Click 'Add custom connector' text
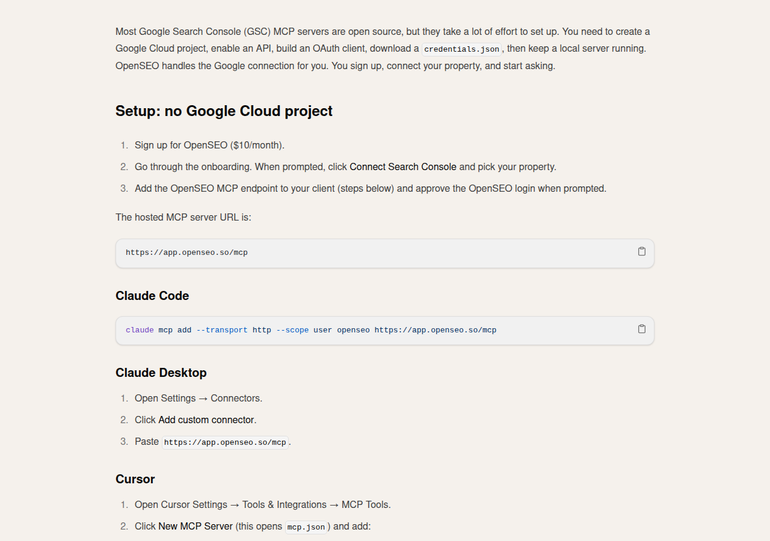Image resolution: width=770 pixels, height=541 pixels. point(206,420)
